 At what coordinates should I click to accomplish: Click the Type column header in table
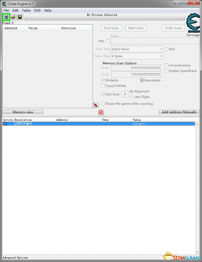click(117, 120)
